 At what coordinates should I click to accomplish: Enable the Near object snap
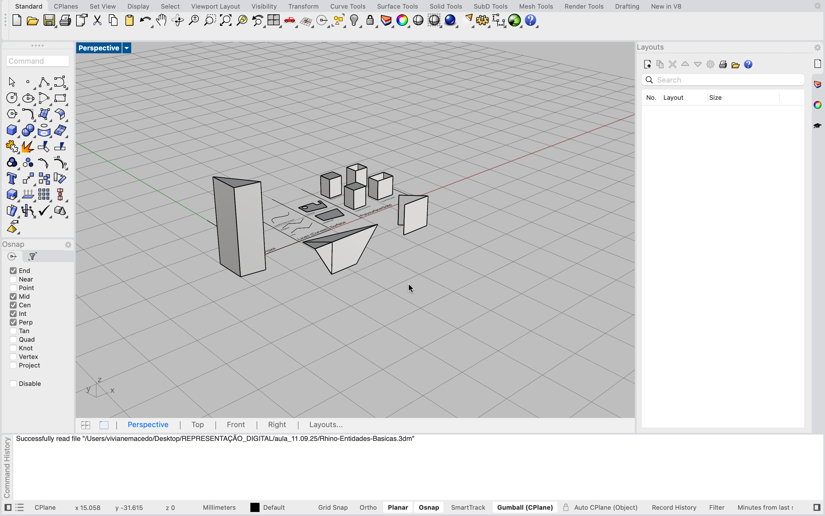[x=13, y=279]
